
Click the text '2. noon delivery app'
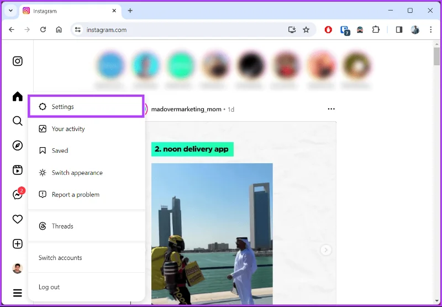click(x=192, y=149)
